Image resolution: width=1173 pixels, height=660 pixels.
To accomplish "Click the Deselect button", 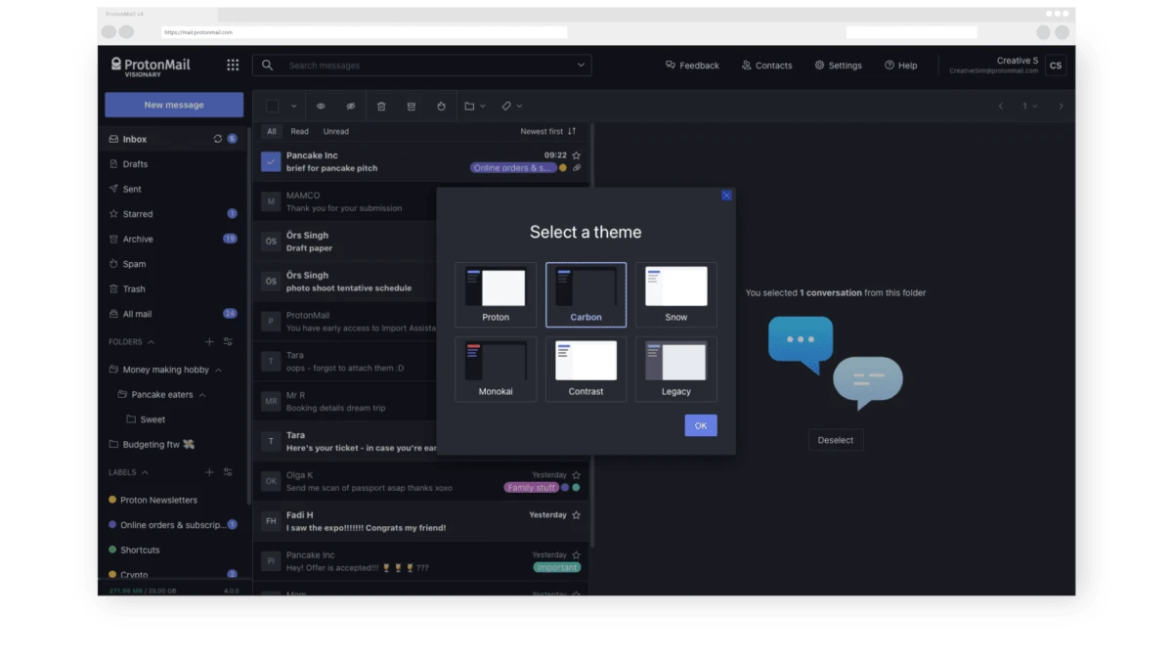I will tap(836, 440).
